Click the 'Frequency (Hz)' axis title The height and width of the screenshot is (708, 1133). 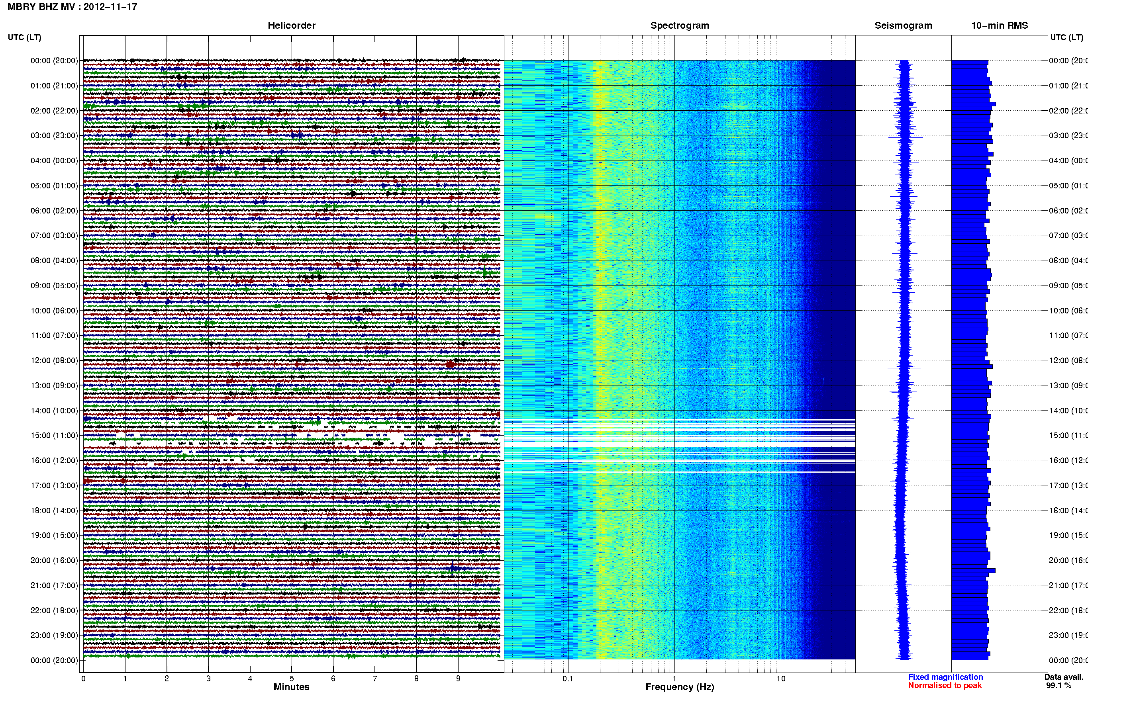pos(680,687)
